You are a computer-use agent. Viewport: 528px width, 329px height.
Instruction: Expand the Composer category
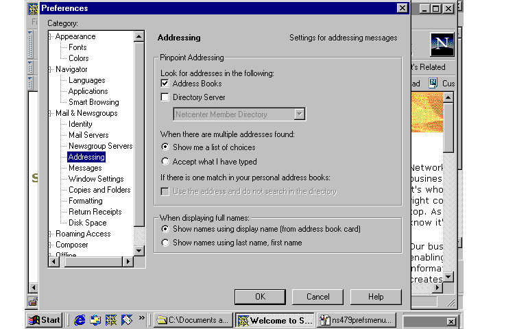click(x=50, y=245)
